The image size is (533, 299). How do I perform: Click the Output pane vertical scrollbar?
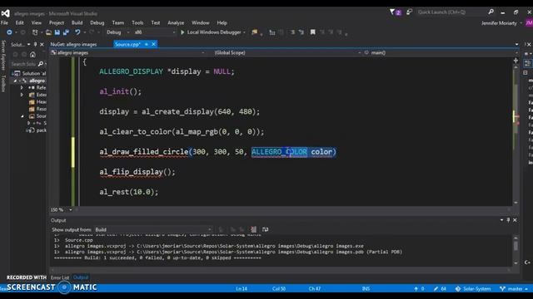pyautogui.click(x=516, y=250)
